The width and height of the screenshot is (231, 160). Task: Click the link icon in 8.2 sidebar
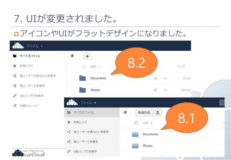pyautogui.click(x=14, y=96)
